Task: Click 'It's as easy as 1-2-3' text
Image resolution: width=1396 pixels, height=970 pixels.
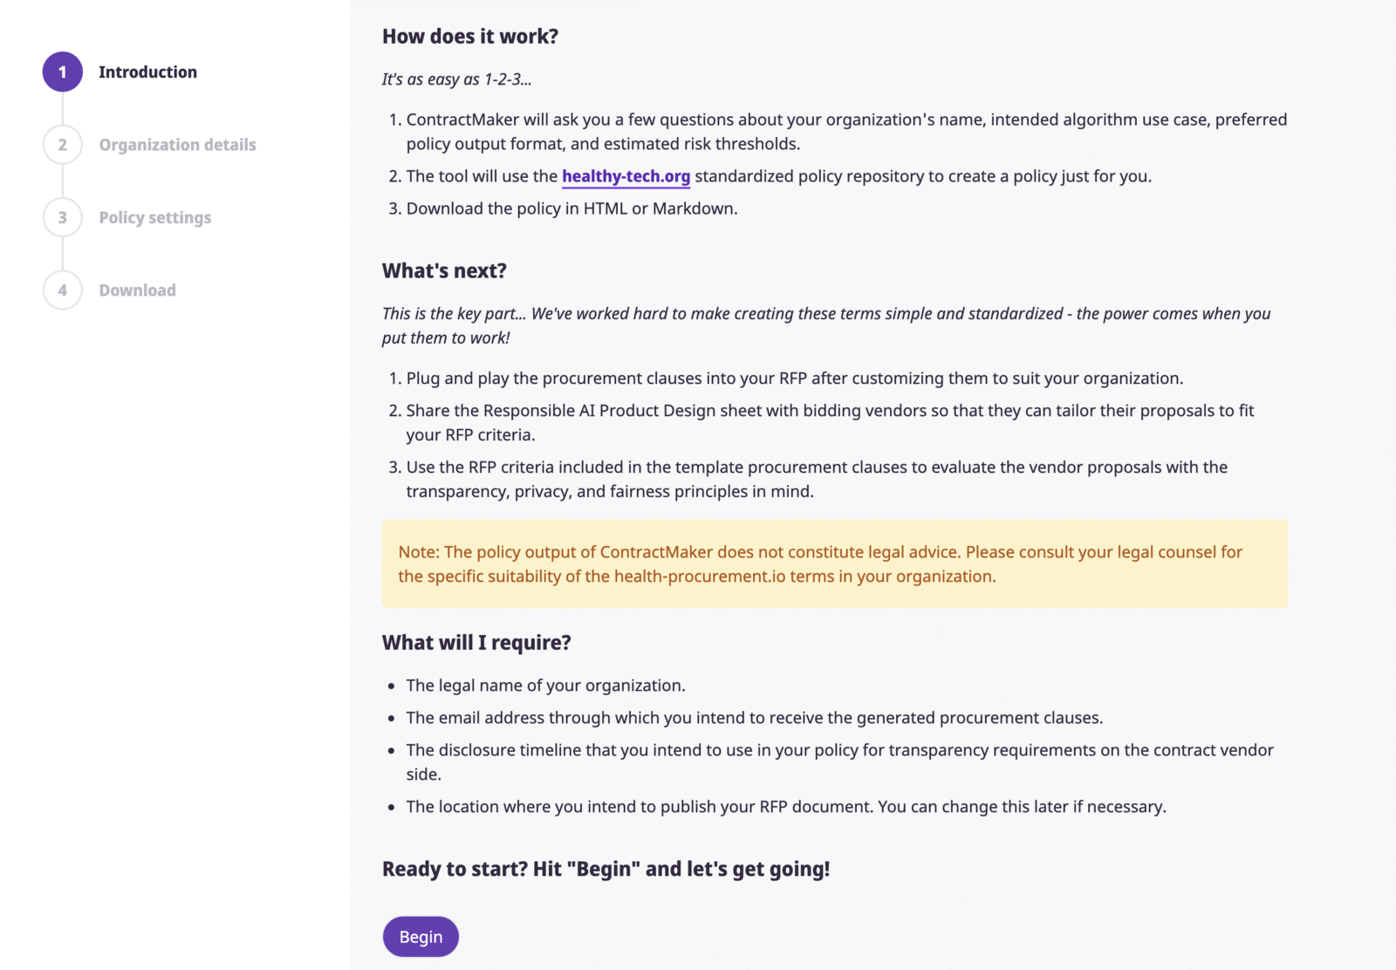Action: (x=456, y=79)
